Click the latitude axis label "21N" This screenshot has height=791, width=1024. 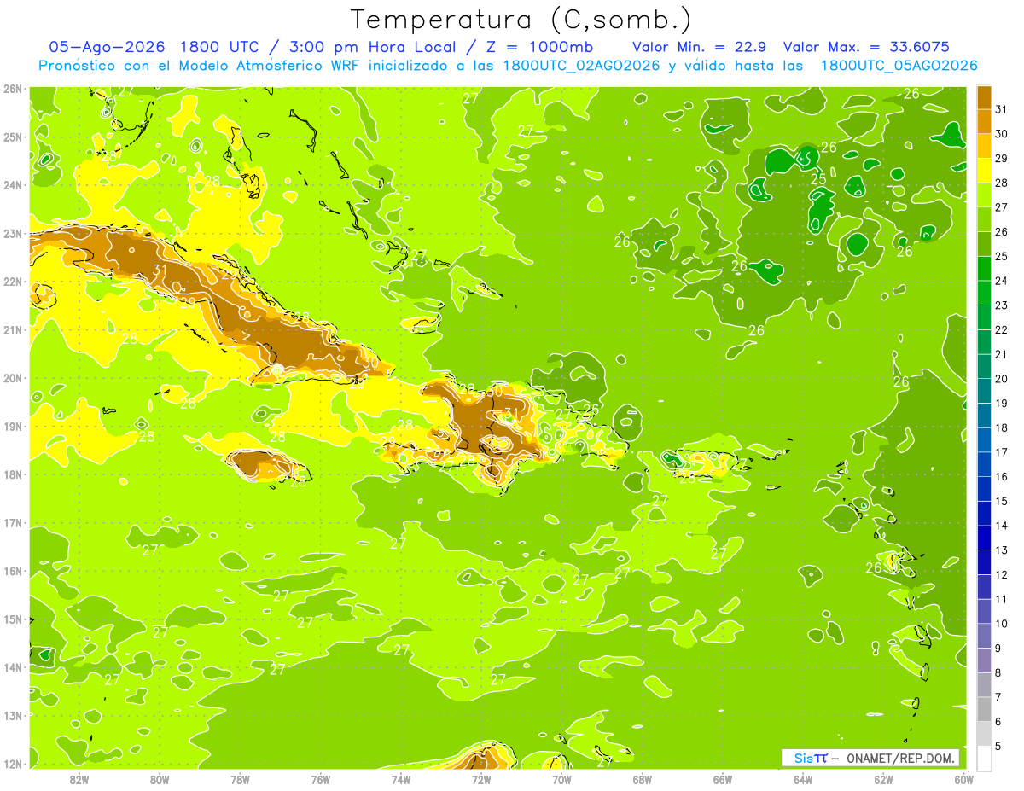(13, 330)
